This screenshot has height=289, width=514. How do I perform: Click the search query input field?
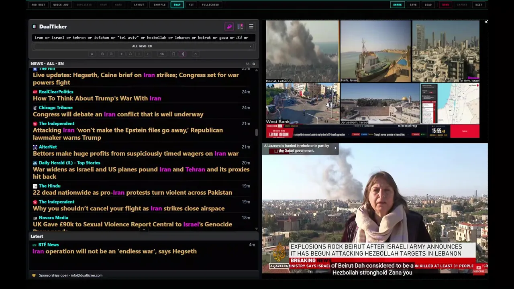coord(143,37)
